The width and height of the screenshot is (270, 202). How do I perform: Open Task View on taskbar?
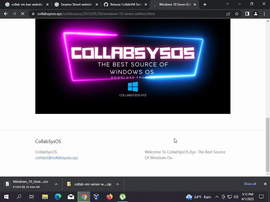(32, 197)
